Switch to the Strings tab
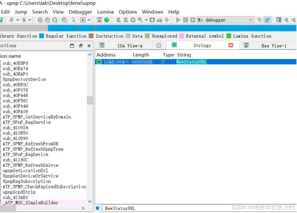The image size is (297, 213). coord(202,46)
